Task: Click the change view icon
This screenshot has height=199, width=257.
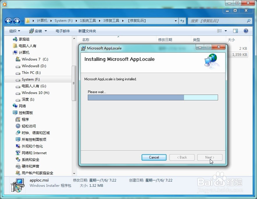Action: tap(219, 31)
